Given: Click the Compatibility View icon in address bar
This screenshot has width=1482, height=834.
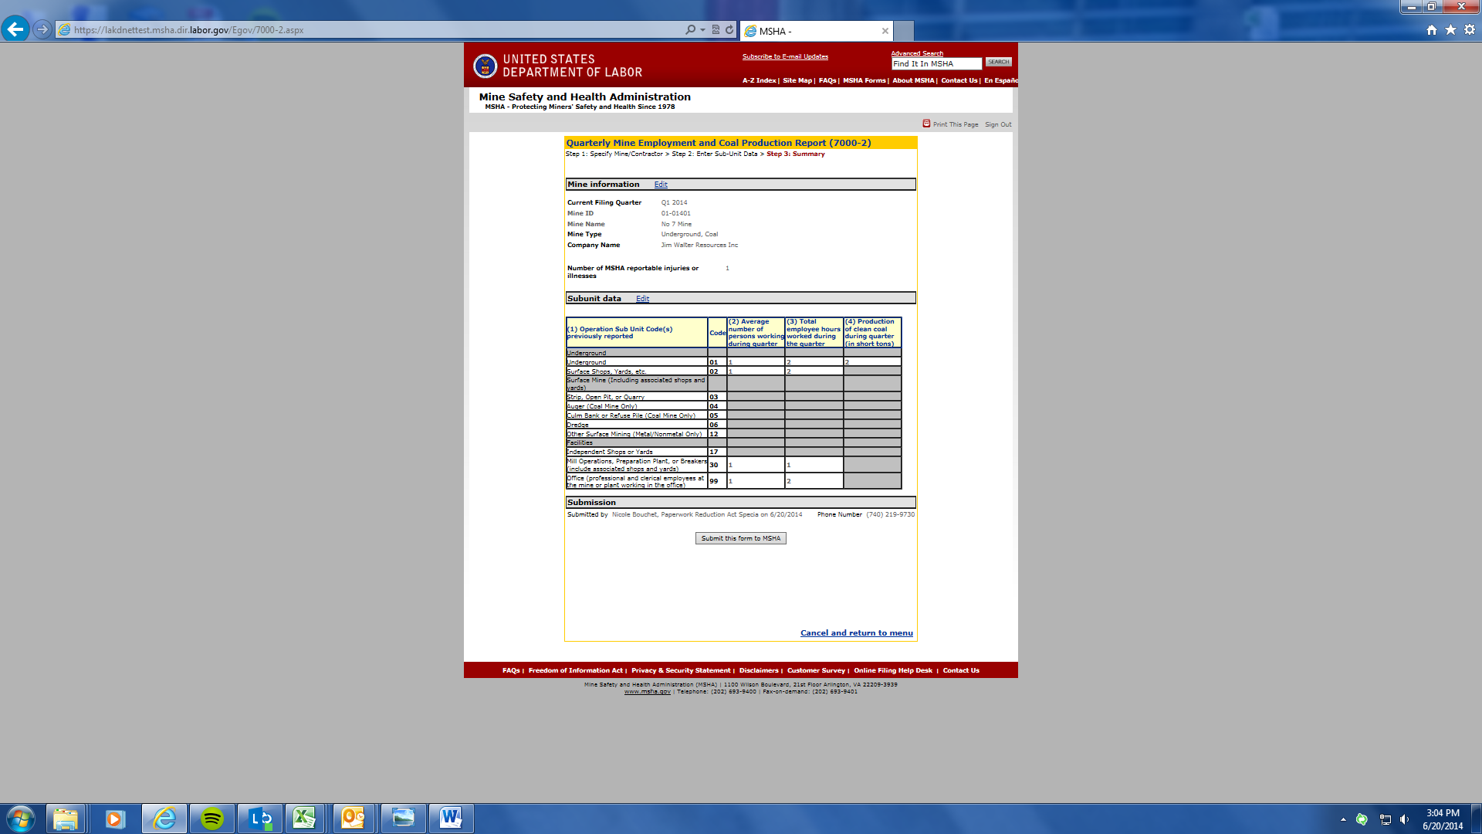Looking at the screenshot, I should tap(716, 29).
